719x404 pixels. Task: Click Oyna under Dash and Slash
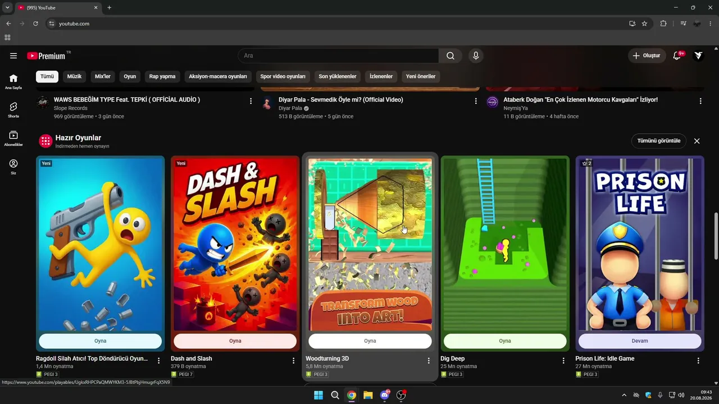[235, 341]
